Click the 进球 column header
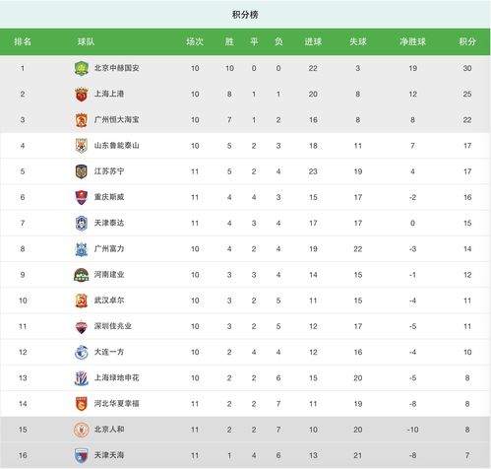Image resolution: width=491 pixels, height=469 pixels. tap(313, 41)
